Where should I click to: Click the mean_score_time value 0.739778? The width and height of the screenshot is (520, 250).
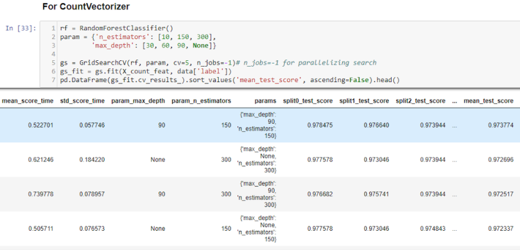pos(41,194)
